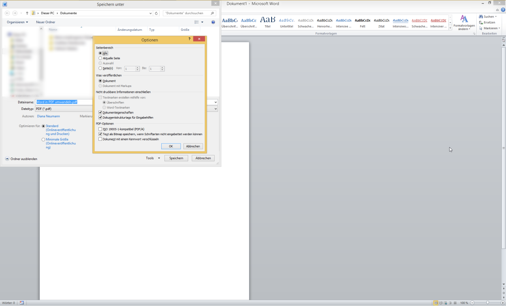Click 'Neuer Ordner' button
506x306 pixels.
pos(45,22)
